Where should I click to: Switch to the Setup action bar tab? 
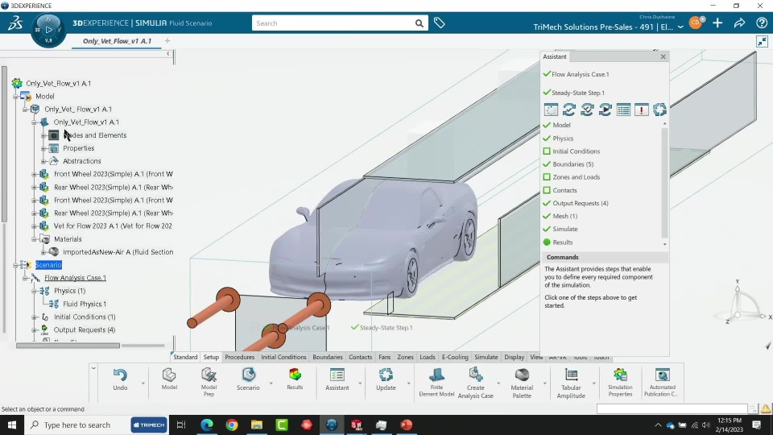click(x=211, y=357)
